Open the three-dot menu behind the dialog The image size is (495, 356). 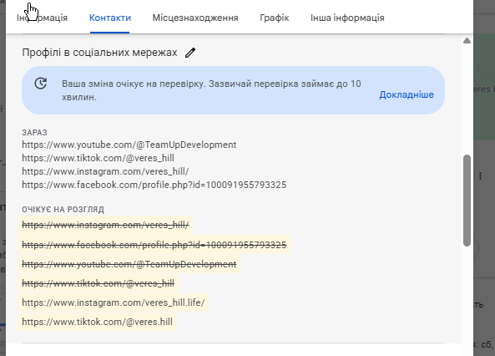coord(480,175)
